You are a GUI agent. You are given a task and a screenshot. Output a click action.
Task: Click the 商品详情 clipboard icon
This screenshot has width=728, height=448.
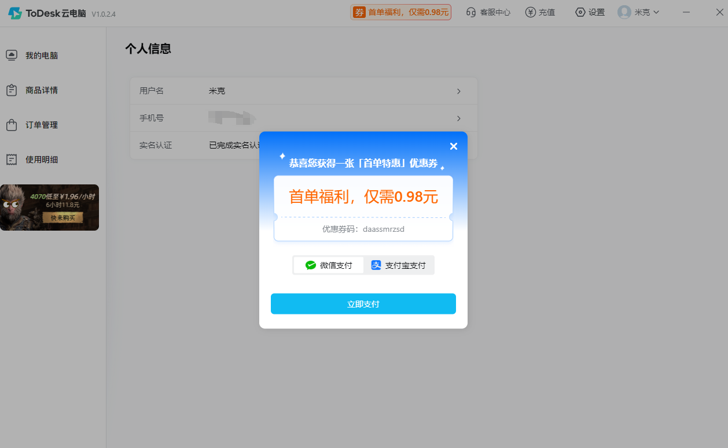(x=12, y=90)
